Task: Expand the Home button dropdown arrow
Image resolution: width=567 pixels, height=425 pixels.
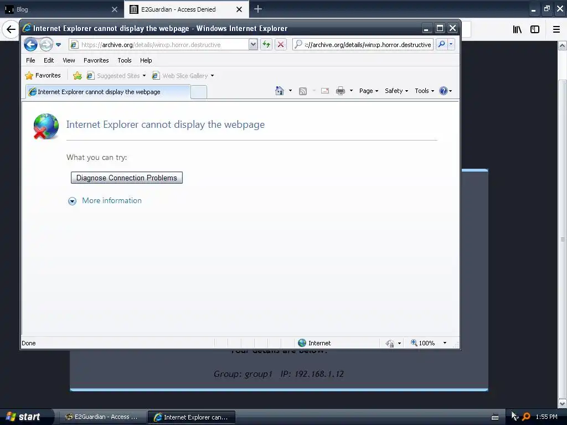Action: (x=290, y=91)
